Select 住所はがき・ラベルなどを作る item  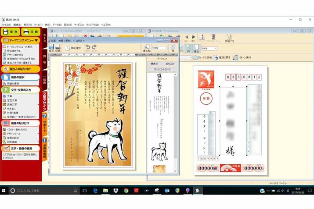pyautogui.click(x=21, y=59)
